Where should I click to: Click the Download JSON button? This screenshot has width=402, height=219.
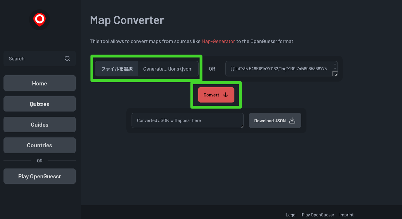275,120
